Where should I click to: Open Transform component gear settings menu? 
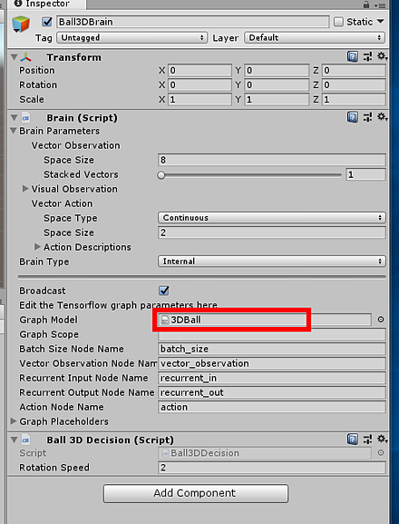[x=382, y=56]
